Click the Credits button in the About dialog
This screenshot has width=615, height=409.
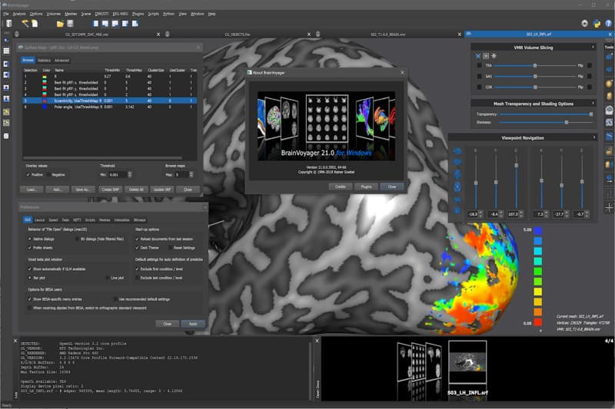point(340,186)
